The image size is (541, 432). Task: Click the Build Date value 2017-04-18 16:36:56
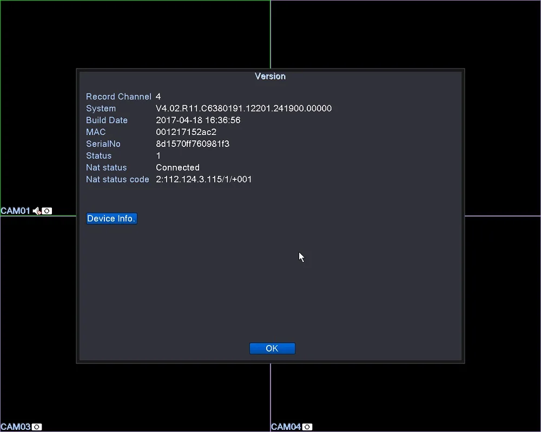[198, 120]
